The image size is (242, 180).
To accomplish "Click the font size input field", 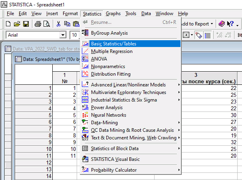I will click(75, 35).
